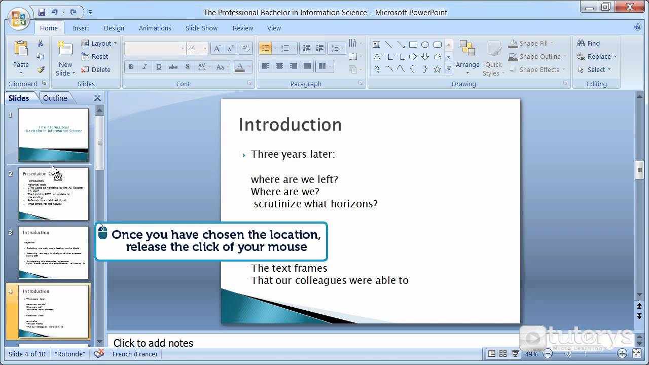Toggle Italic formatting
649x365 pixels.
point(145,67)
